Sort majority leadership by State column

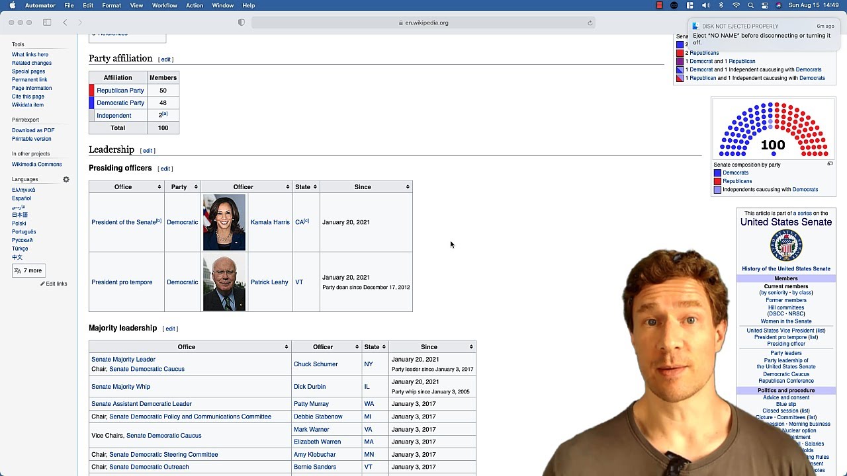(x=384, y=347)
